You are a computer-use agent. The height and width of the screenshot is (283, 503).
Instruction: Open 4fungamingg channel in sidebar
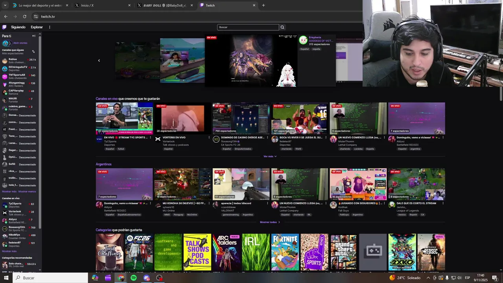click(19, 84)
